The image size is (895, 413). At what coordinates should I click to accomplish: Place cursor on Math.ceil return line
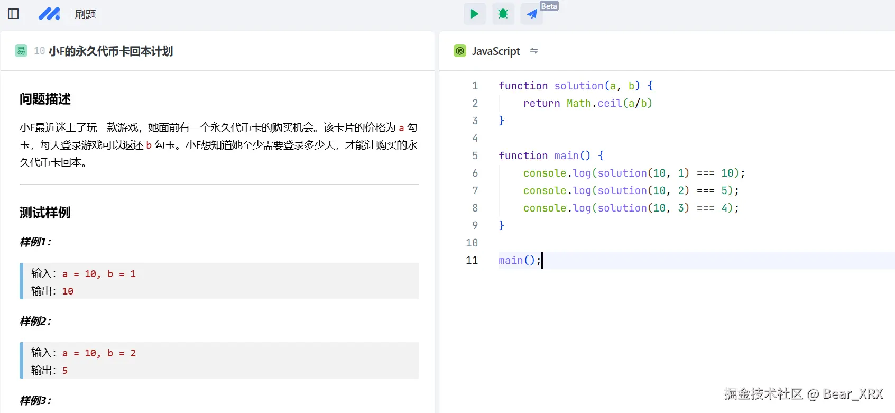pos(587,103)
